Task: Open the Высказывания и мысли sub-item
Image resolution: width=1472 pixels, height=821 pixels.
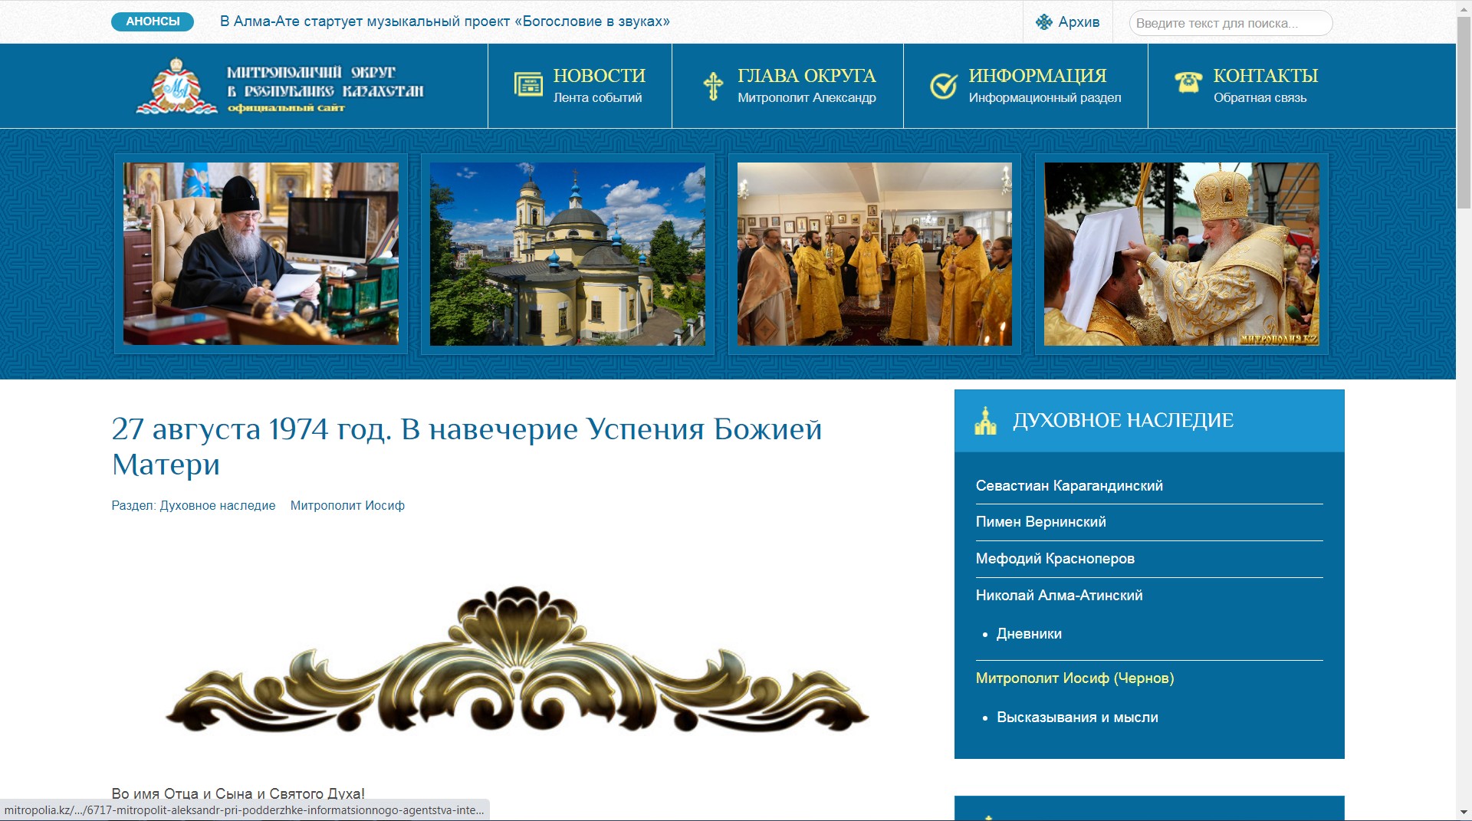Action: pyautogui.click(x=1077, y=718)
